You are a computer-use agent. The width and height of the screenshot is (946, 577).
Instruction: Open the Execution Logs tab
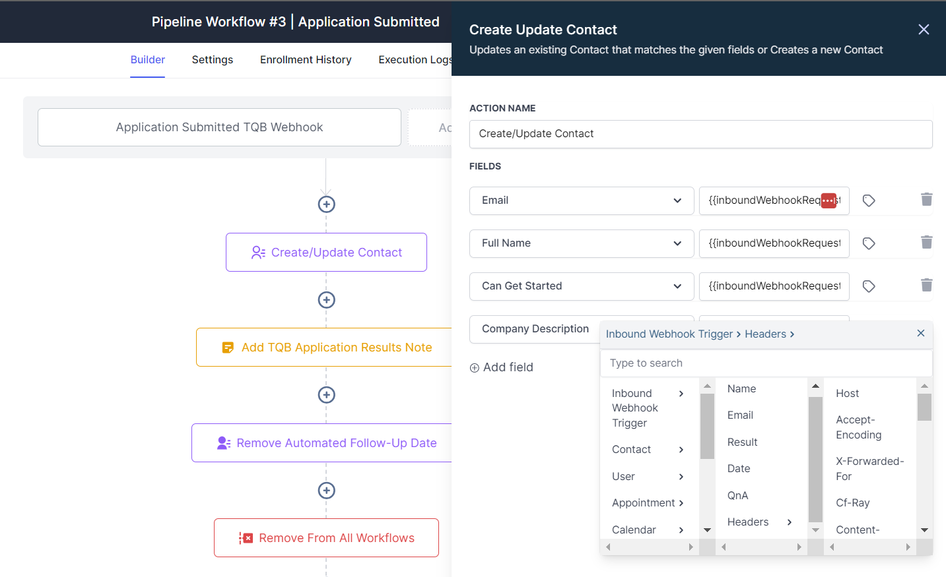[x=415, y=60]
